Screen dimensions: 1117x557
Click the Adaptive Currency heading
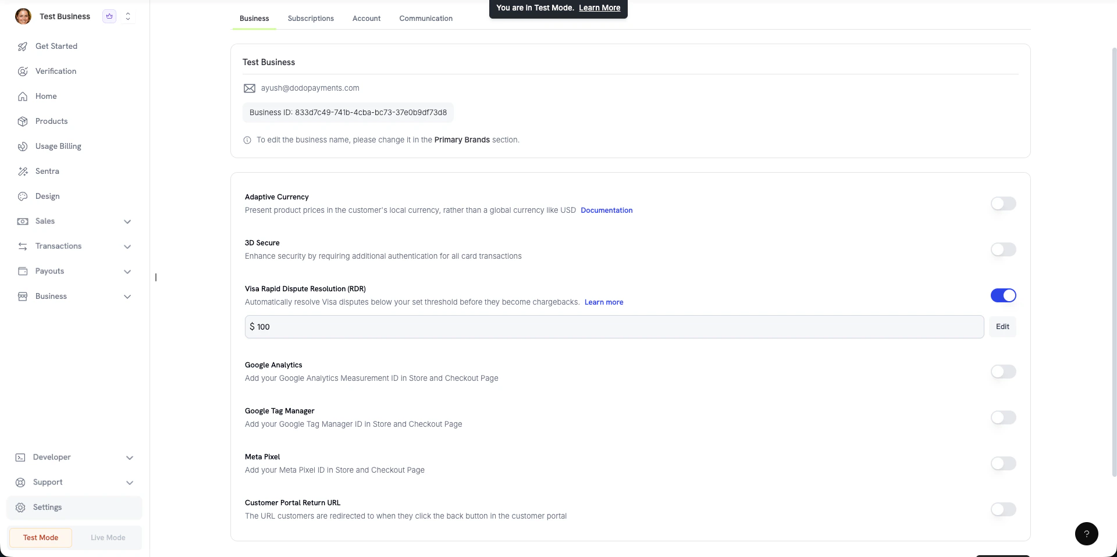click(277, 197)
